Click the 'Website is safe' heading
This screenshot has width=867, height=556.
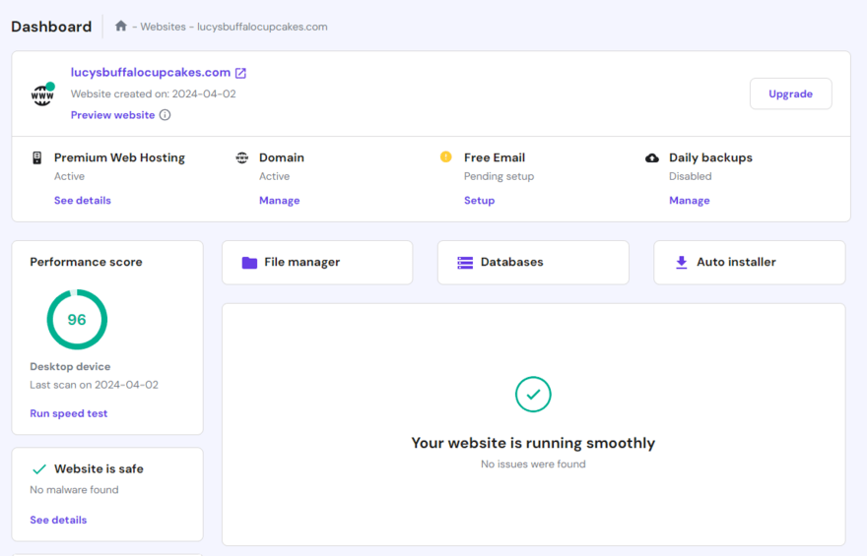coord(99,469)
